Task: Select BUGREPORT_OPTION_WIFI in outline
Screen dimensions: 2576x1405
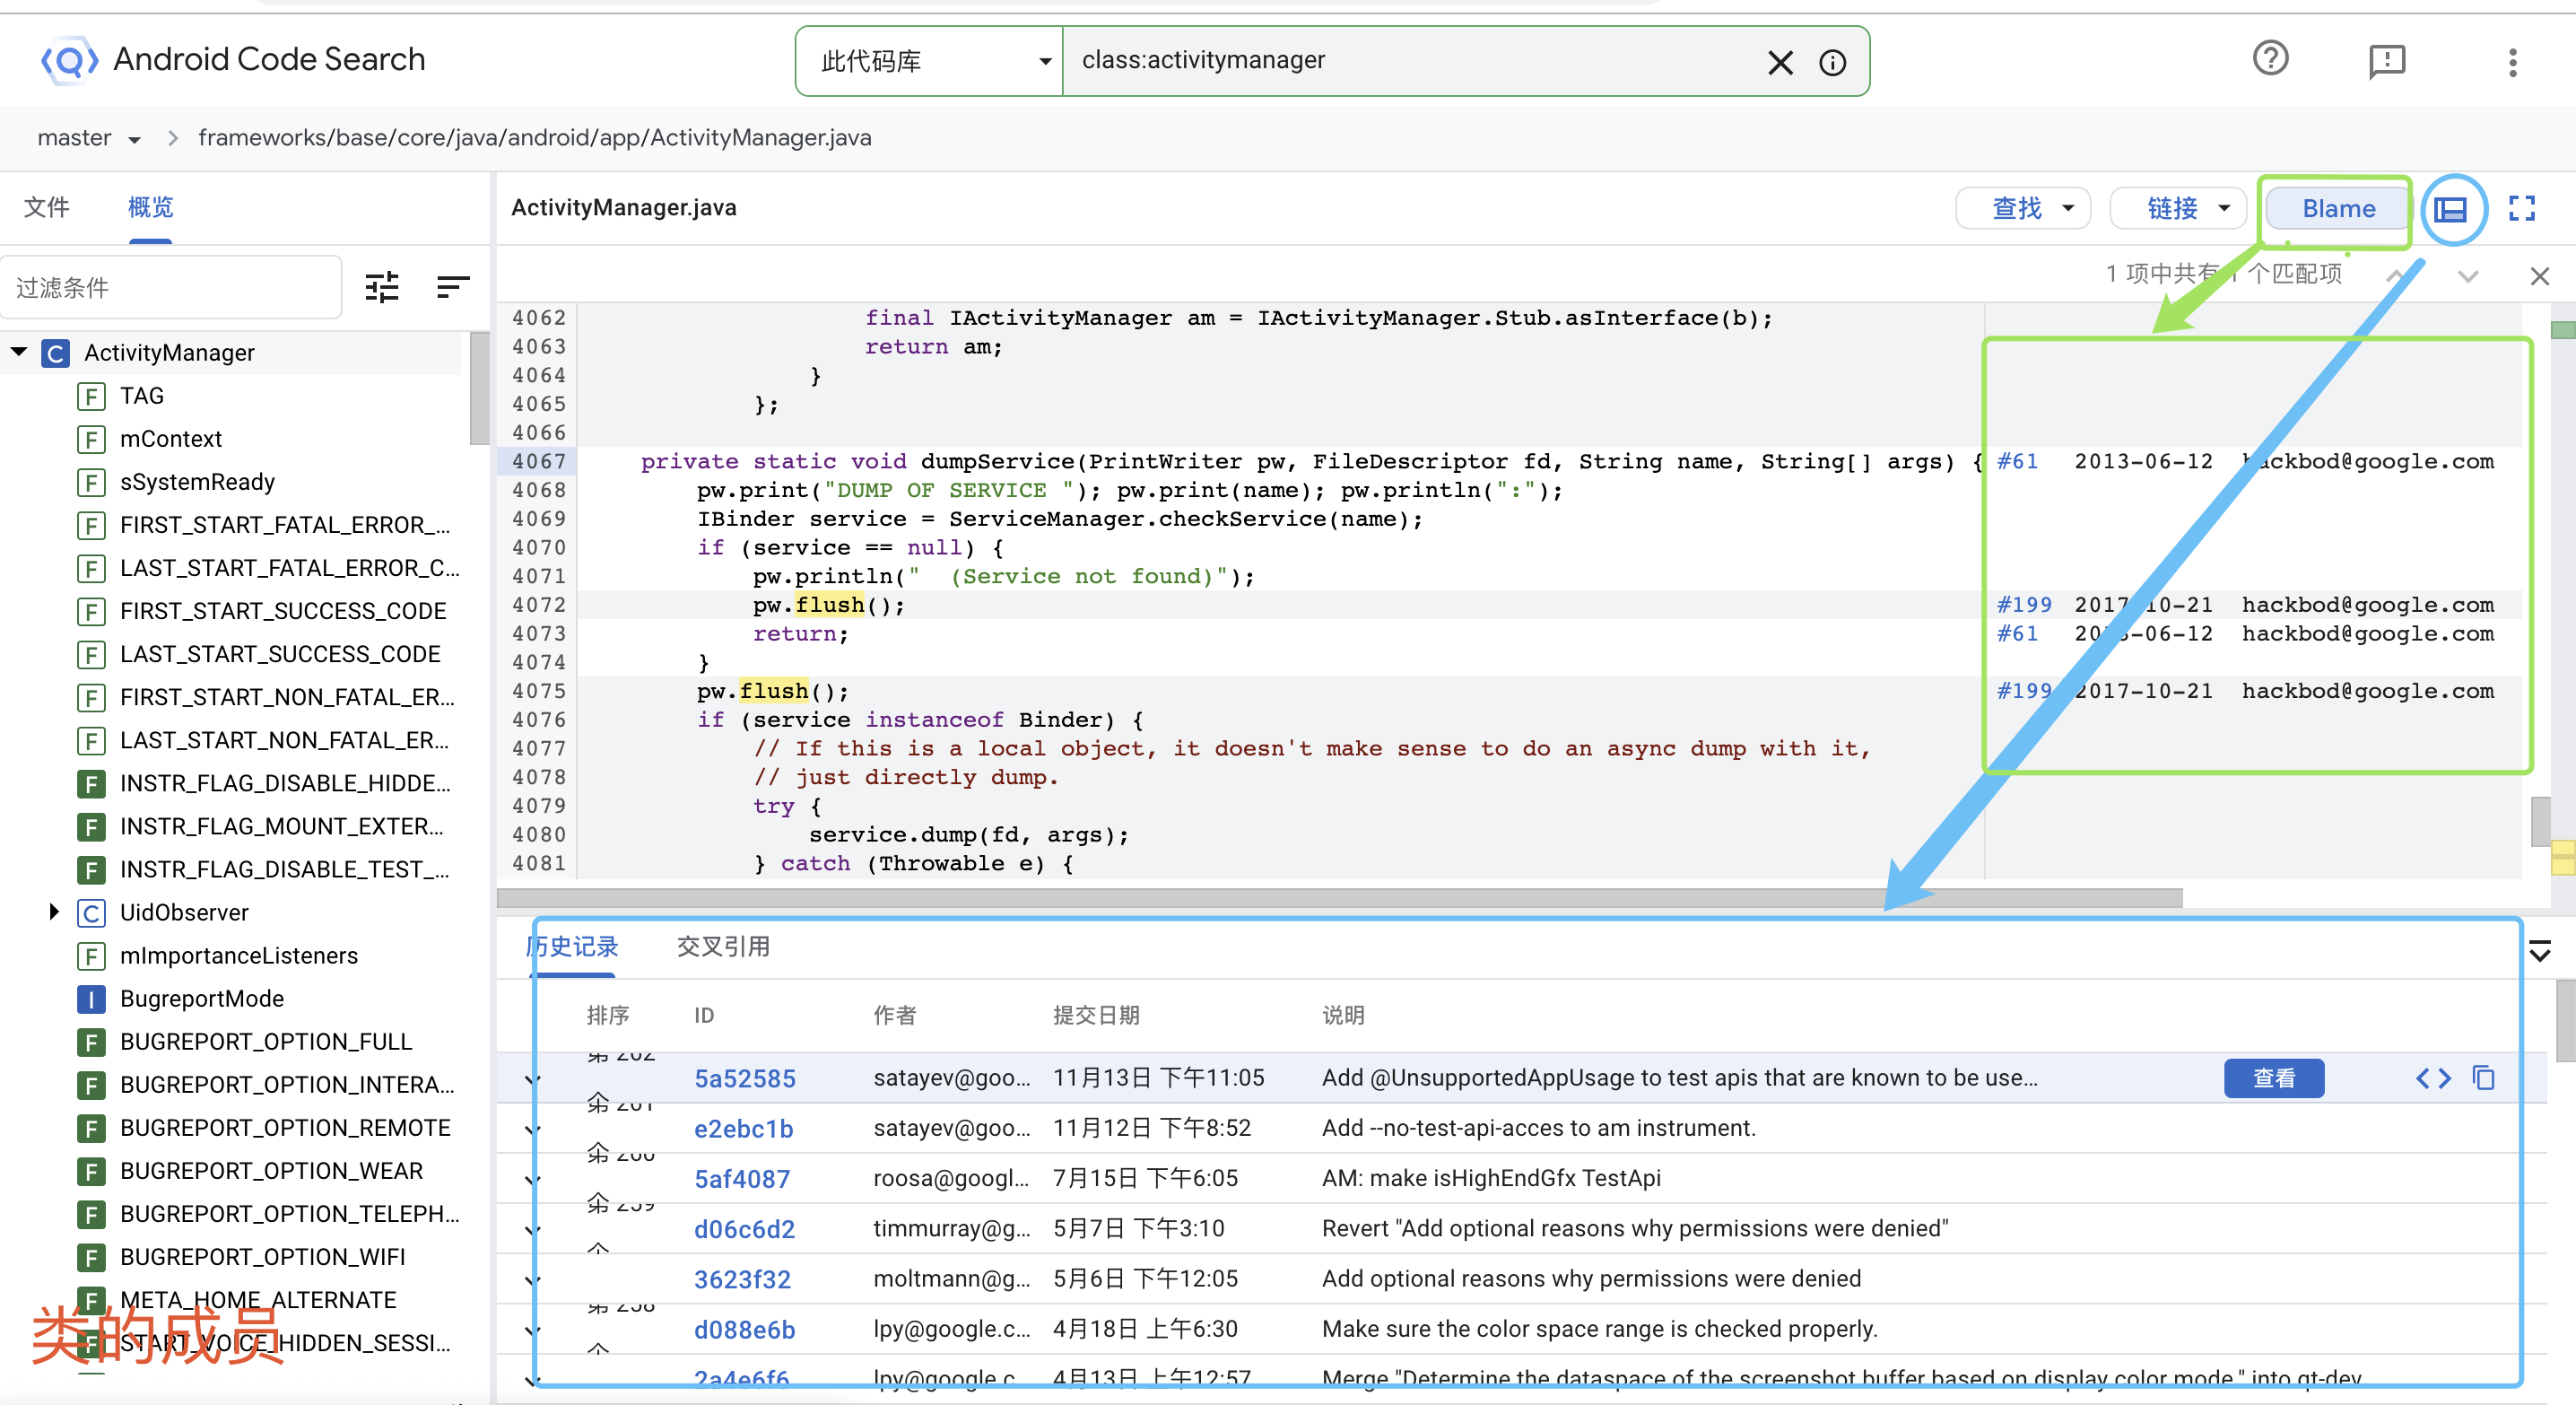Action: [263, 1257]
